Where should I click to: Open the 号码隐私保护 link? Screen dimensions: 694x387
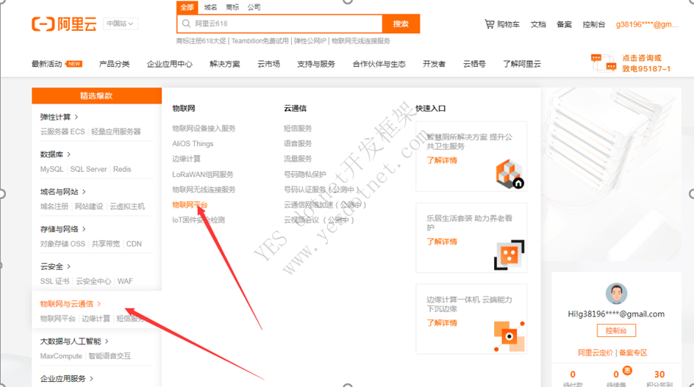pos(305,174)
